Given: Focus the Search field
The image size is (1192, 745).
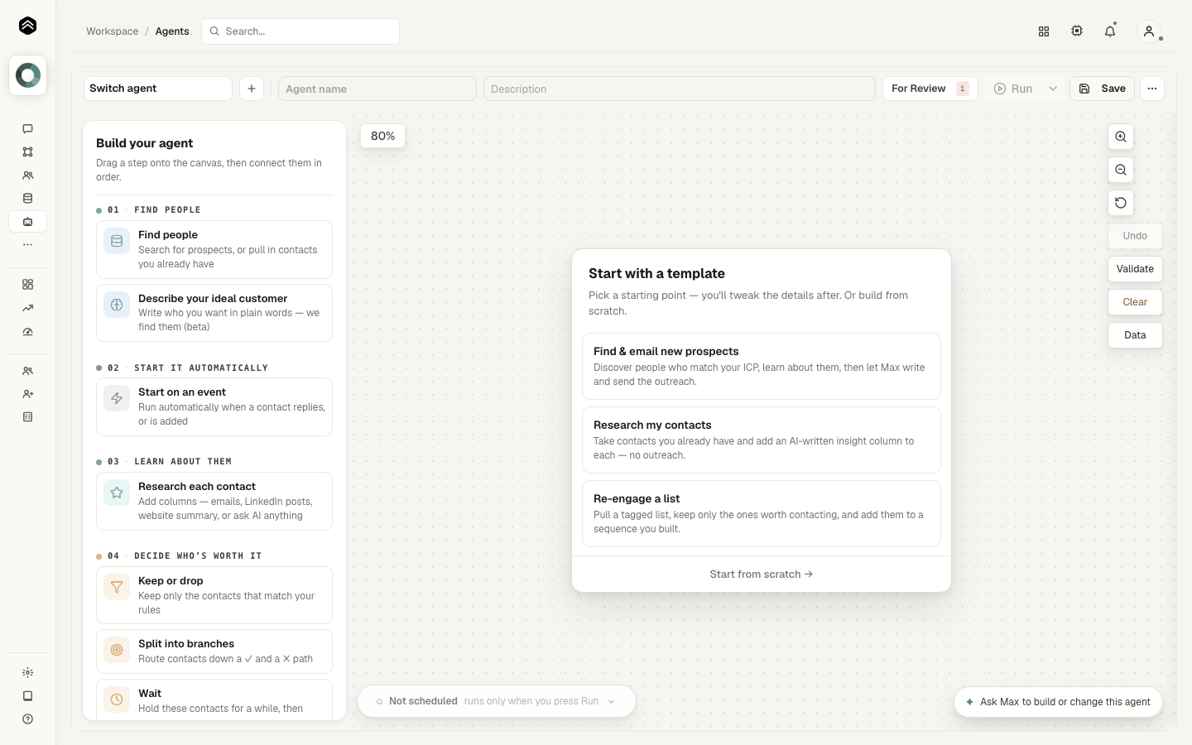Looking at the screenshot, I should tap(300, 31).
